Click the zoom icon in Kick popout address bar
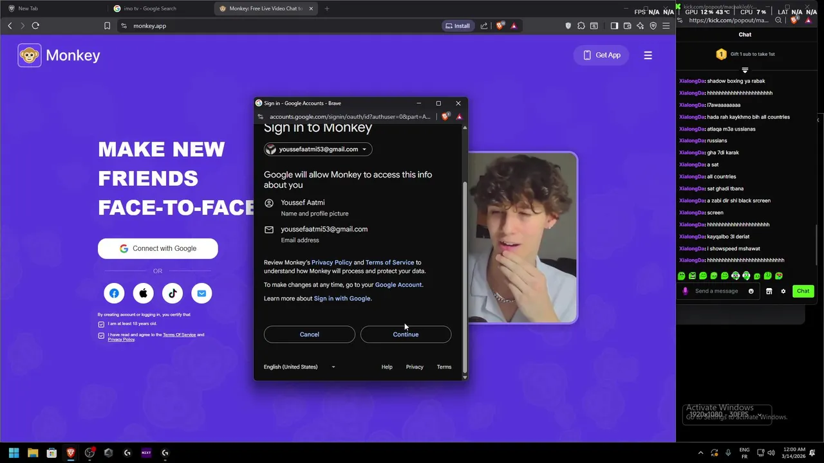 pos(778,21)
